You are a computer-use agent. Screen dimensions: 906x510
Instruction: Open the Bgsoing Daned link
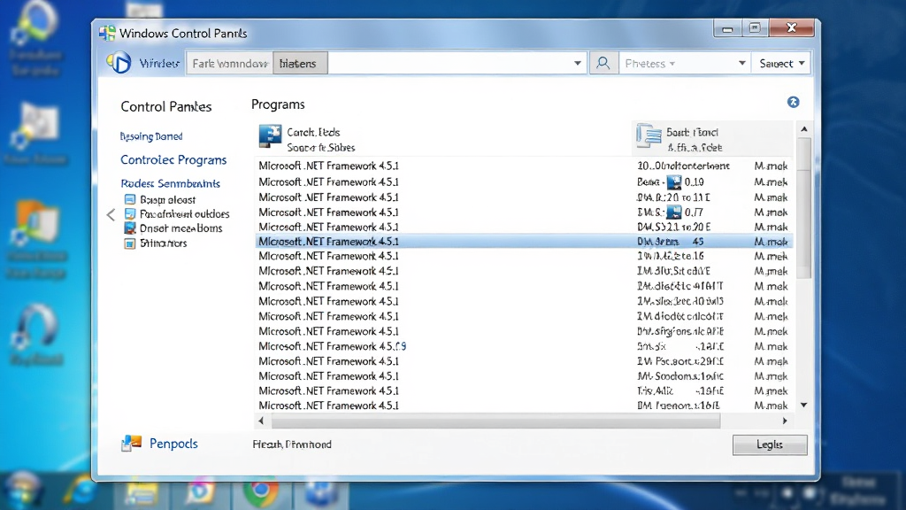point(151,136)
